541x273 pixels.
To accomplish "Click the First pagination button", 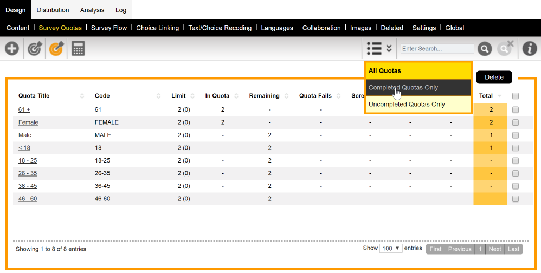I will tap(435, 249).
